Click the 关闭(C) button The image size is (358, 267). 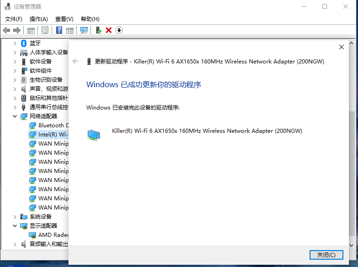(326, 255)
